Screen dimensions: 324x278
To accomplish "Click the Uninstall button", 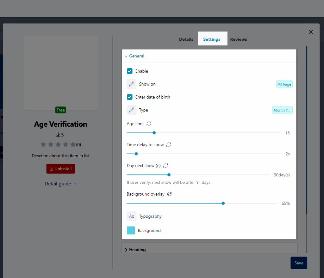I will 60,169.
